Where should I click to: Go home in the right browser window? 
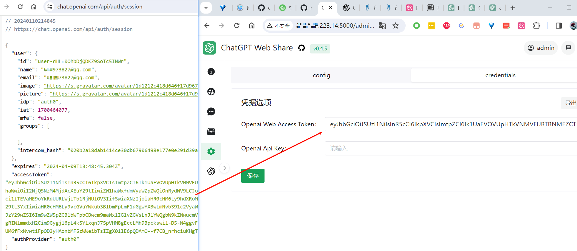pyautogui.click(x=252, y=26)
